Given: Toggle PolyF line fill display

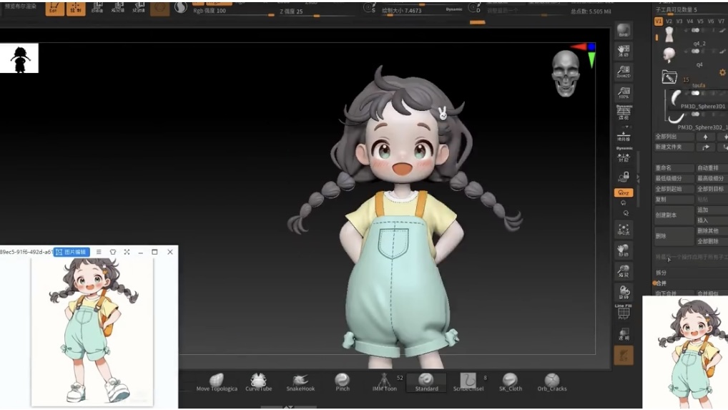Looking at the screenshot, I should 624,311.
